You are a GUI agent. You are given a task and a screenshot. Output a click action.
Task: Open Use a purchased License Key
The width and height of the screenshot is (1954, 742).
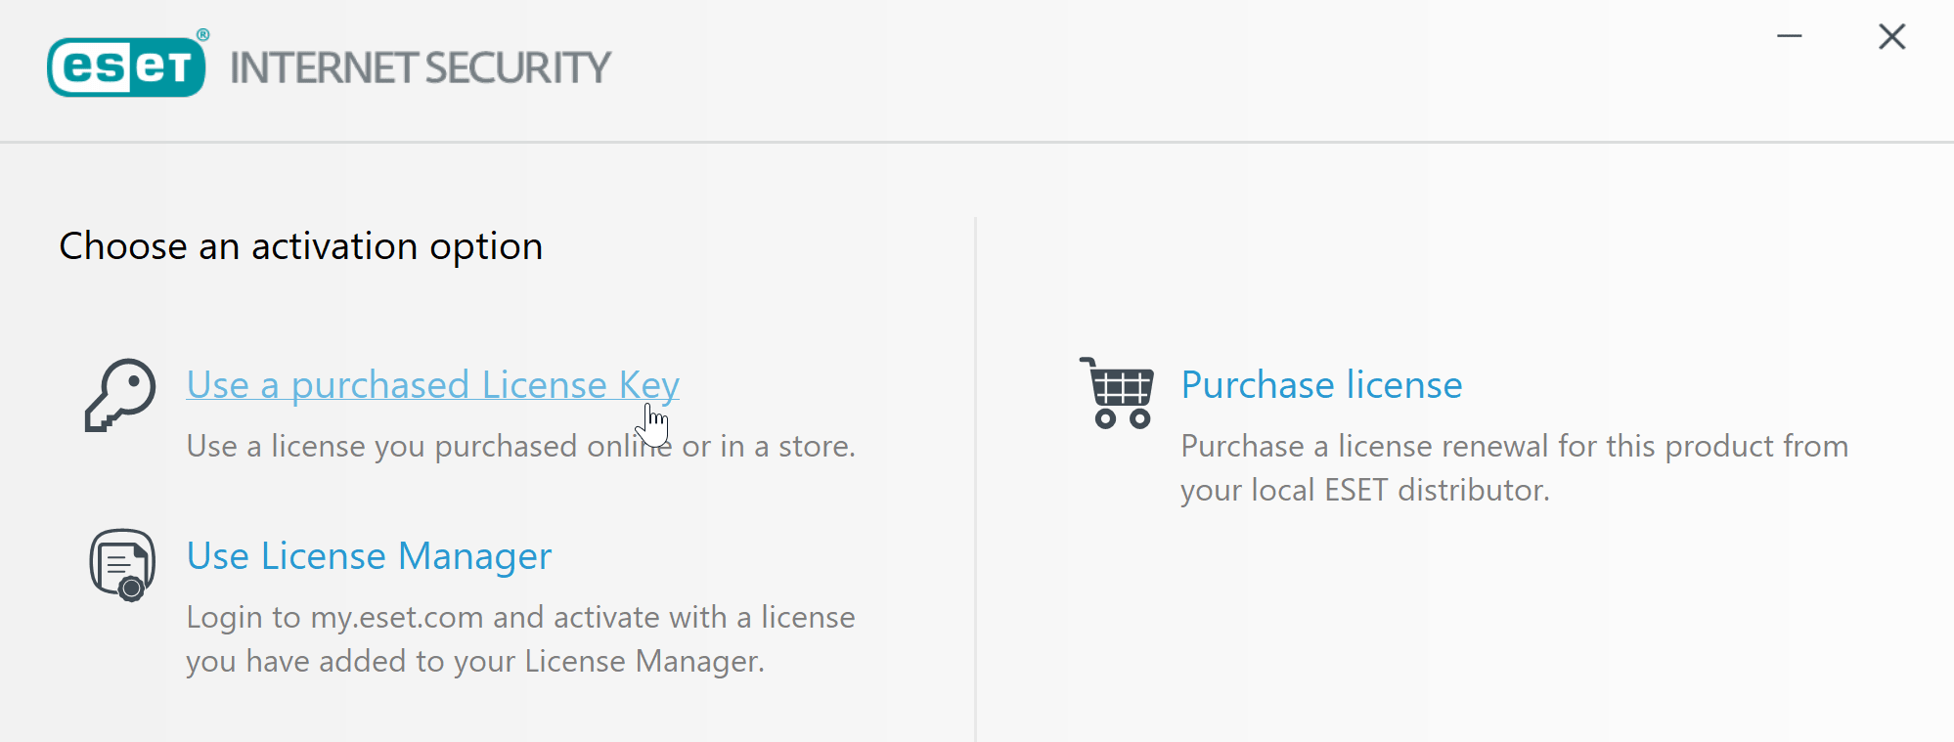432,385
